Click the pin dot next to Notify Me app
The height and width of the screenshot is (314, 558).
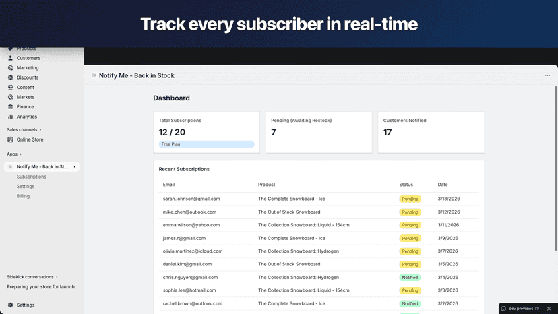point(74,167)
